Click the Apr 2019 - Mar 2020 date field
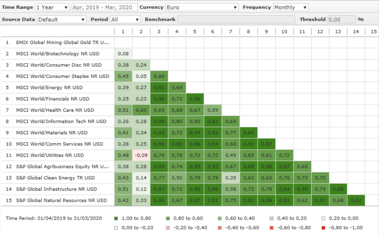The height and width of the screenshot is (235, 379). click(x=104, y=7)
